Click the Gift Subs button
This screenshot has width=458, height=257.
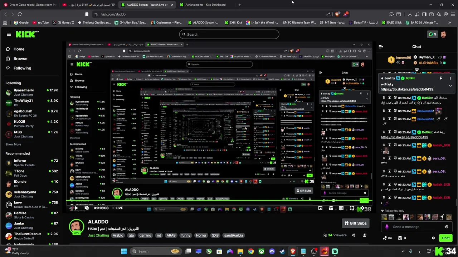tap(355, 223)
